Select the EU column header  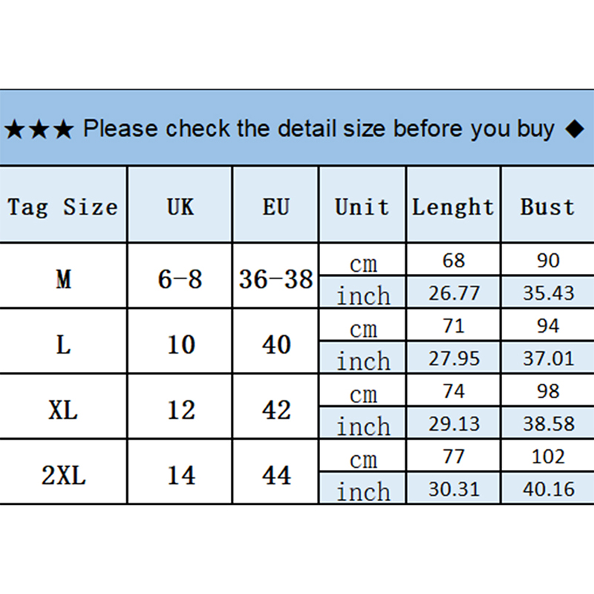(275, 206)
